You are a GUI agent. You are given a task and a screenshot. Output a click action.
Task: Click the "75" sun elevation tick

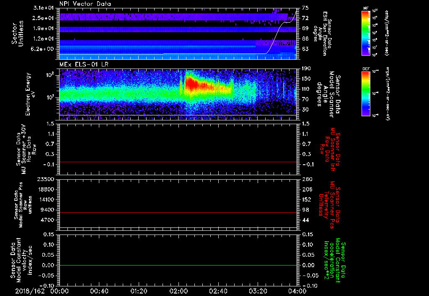point(305,8)
